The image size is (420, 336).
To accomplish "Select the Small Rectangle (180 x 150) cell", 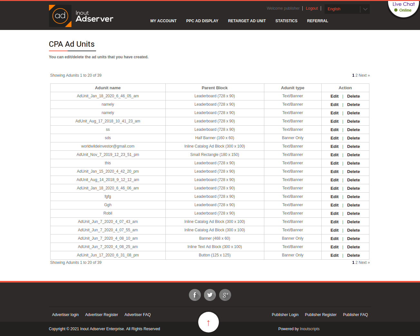I will (215, 155).
